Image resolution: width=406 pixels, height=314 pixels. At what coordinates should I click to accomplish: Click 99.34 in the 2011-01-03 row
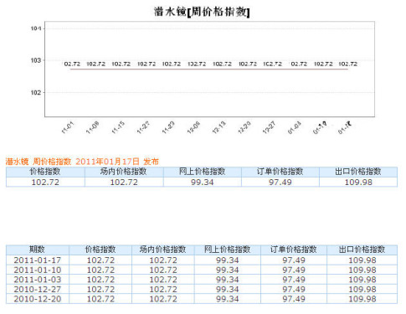tap(227, 280)
